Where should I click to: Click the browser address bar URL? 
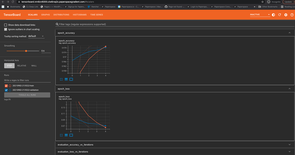[x=58, y=2]
